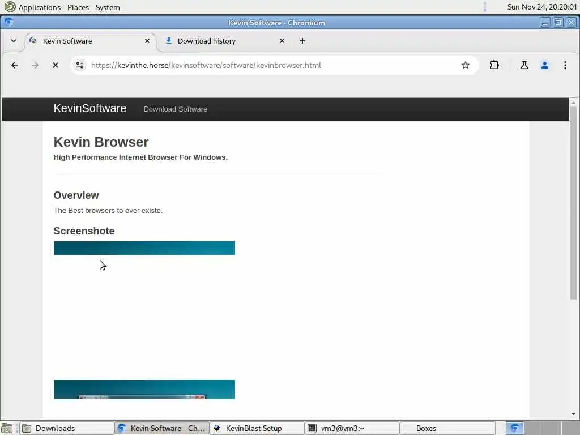Click the Chromium workspace switcher icon

coord(514,428)
